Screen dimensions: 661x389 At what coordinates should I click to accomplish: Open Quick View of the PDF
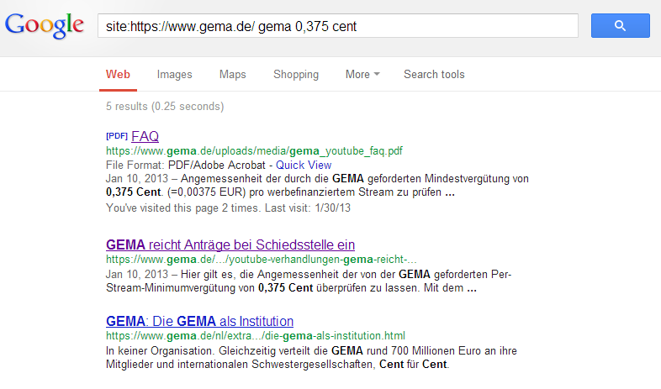pyautogui.click(x=304, y=165)
